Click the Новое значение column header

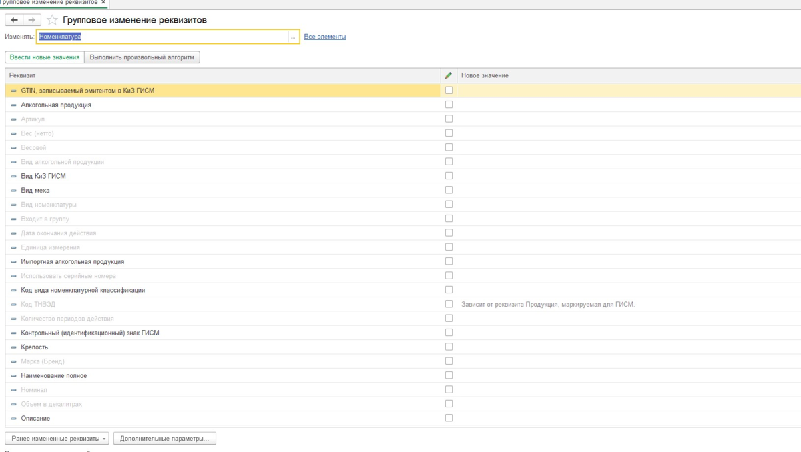tap(629, 75)
